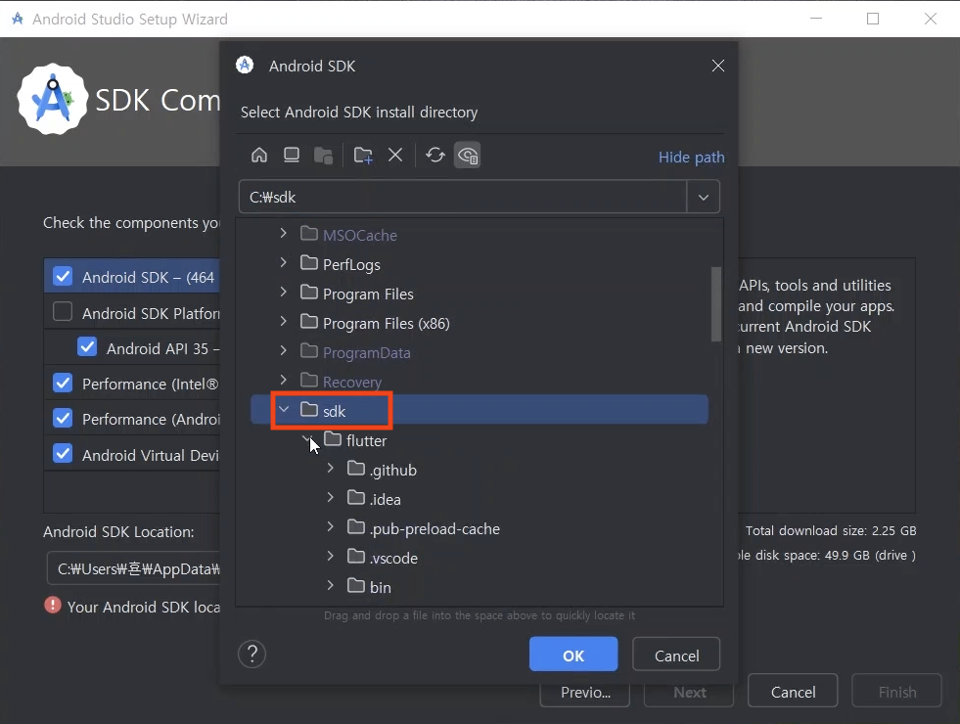Open help question mark button
Viewport: 960px width, 724px height.
click(x=251, y=655)
